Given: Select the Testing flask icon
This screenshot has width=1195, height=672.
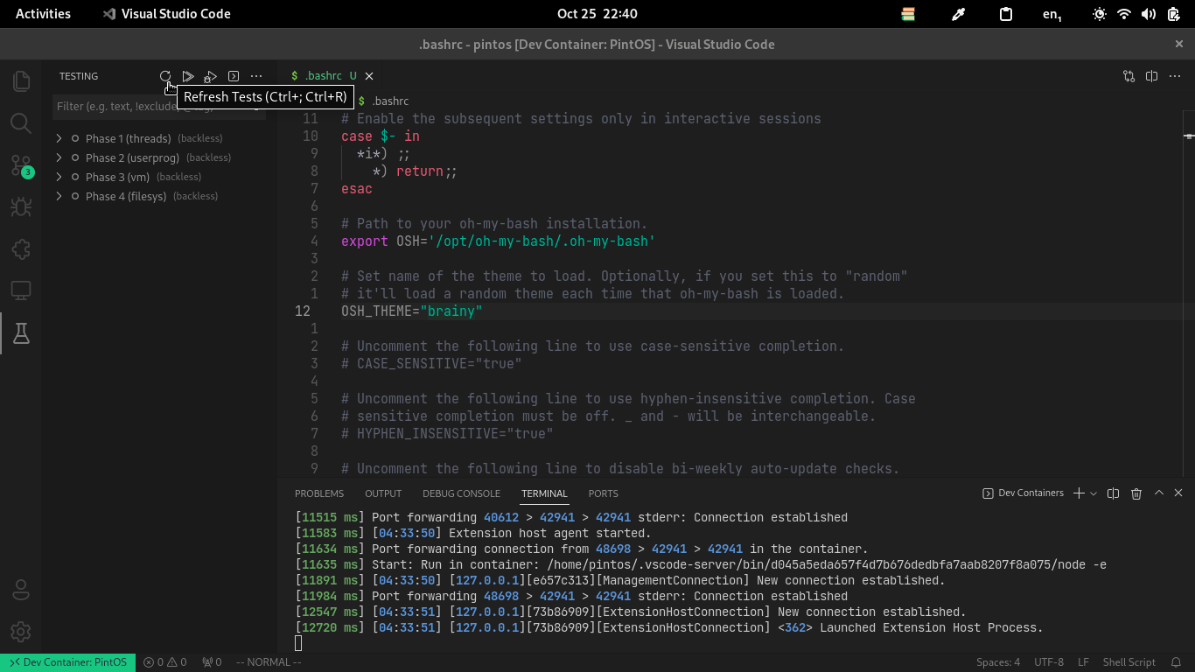Looking at the screenshot, I should pos(21,333).
